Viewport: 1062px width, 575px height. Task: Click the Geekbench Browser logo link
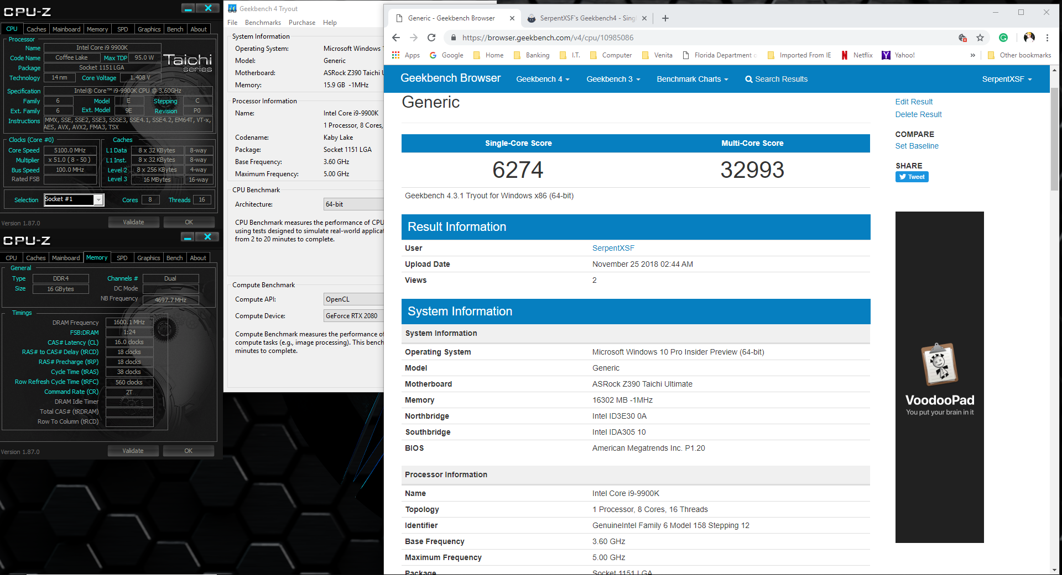click(451, 78)
